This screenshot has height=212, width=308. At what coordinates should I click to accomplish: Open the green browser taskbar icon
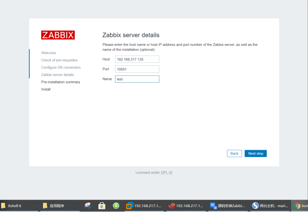click(116, 205)
